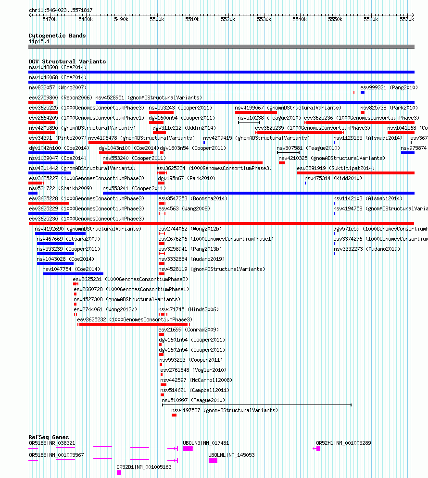The width and height of the screenshot is (428, 478).
Task: Click nsv471745 (Hinds2006) label
Action: pos(189,309)
